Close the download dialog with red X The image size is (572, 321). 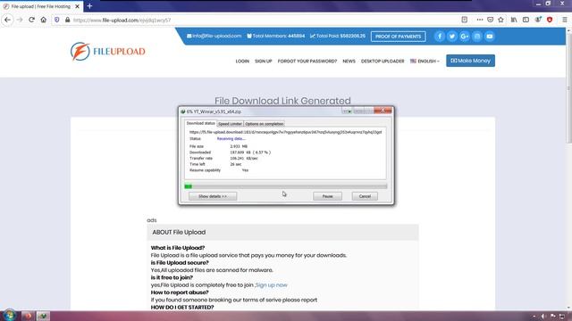pos(383,111)
